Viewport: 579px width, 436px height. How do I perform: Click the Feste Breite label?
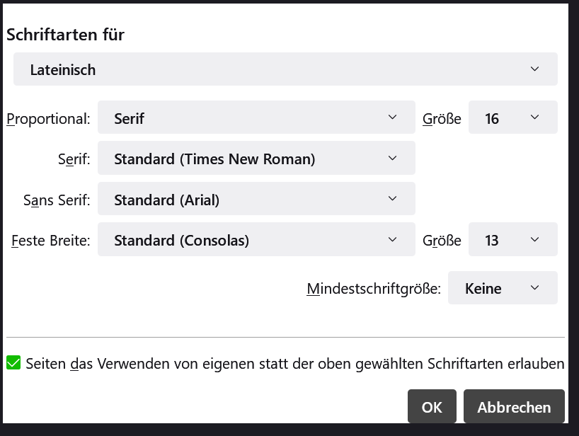pos(51,241)
